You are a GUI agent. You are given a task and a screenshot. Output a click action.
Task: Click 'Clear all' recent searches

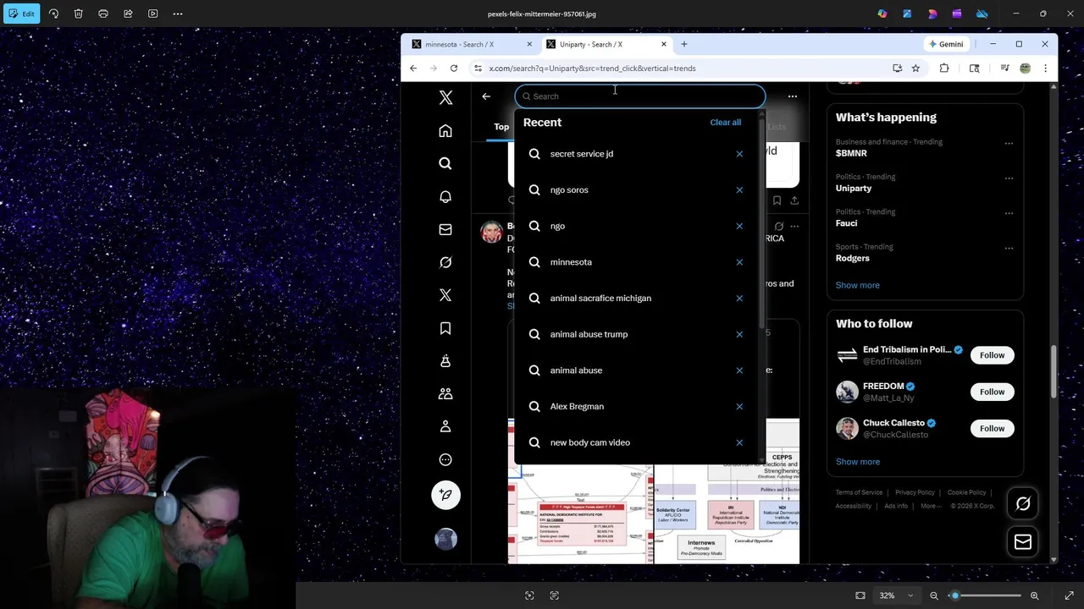pos(726,123)
